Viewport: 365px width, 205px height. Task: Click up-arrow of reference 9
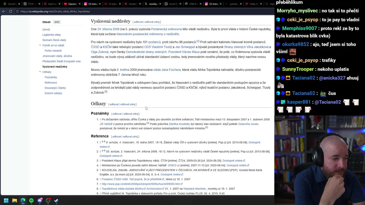point(100,194)
